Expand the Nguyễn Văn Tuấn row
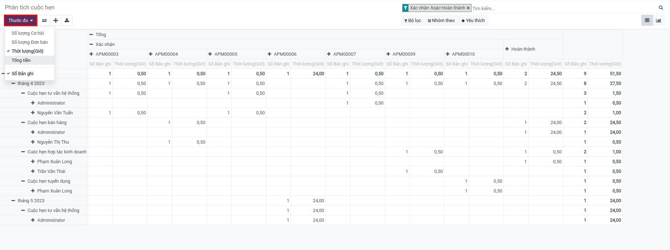The height and width of the screenshot is (250, 670). [x=52, y=113]
